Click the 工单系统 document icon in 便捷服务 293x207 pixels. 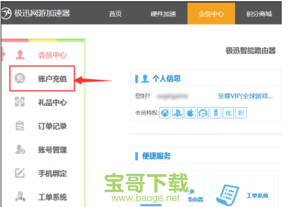[227, 195]
